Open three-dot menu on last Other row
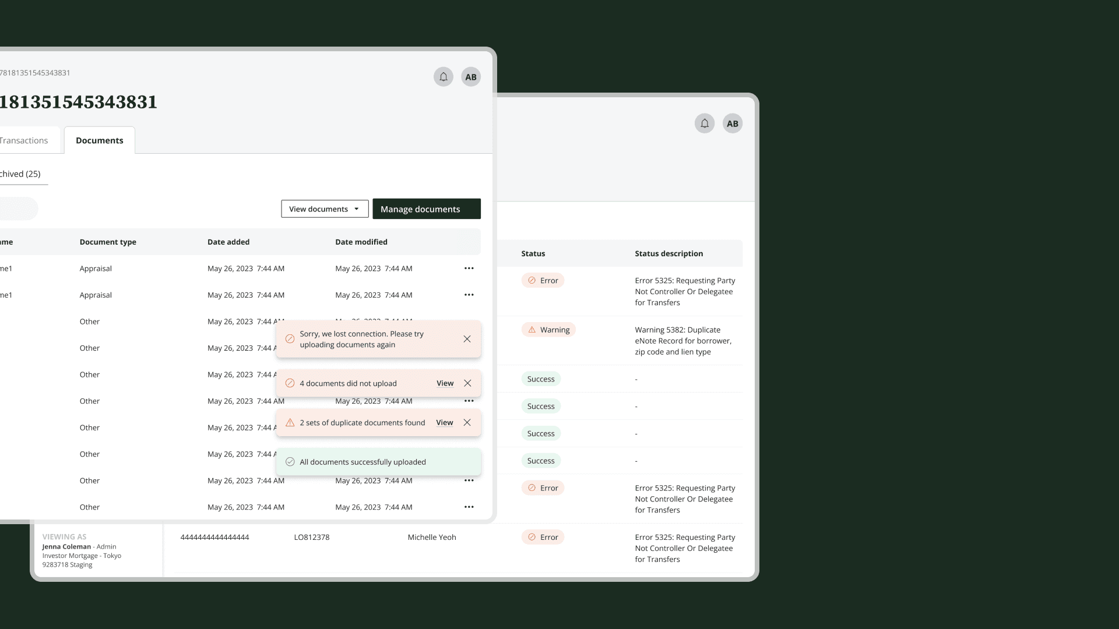Viewport: 1119px width, 629px height. click(469, 507)
